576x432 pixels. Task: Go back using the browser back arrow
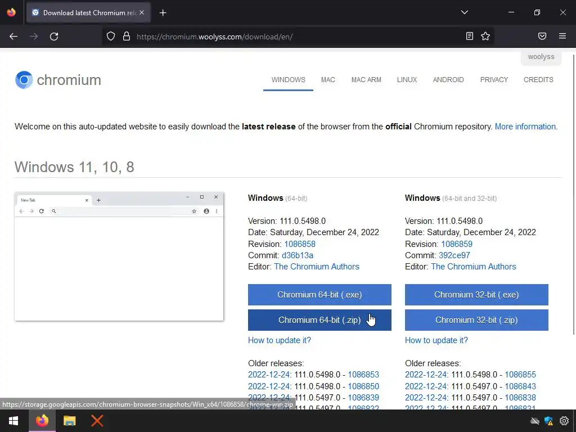pos(13,37)
